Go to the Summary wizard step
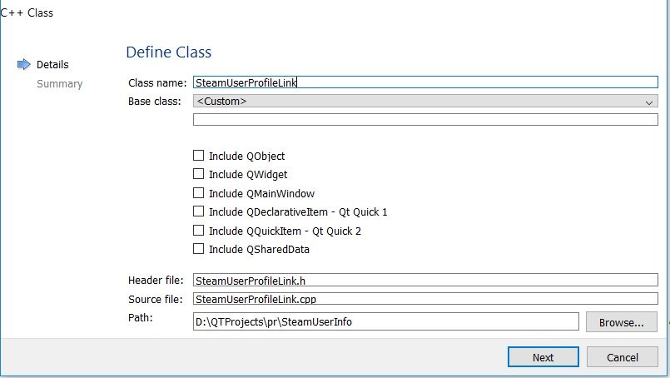This screenshot has height=378, width=670. (x=59, y=84)
